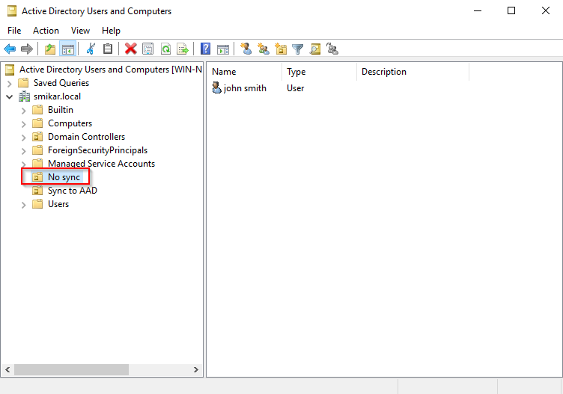Open Properties toolbar icon
Screen dimensions: 563x394
tap(148, 49)
